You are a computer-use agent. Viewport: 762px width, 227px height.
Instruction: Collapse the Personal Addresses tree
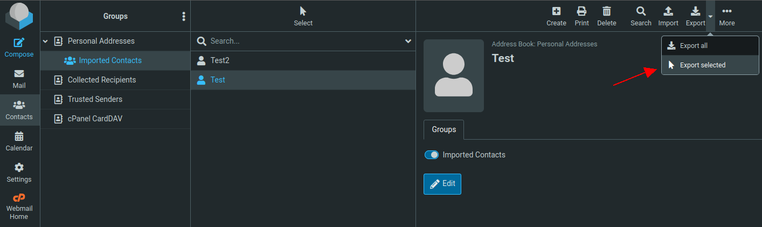[45, 41]
